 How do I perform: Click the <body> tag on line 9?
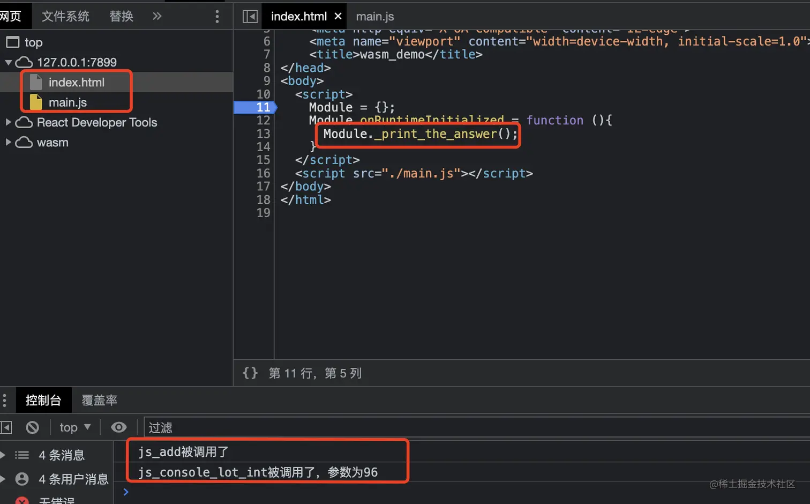pos(302,81)
